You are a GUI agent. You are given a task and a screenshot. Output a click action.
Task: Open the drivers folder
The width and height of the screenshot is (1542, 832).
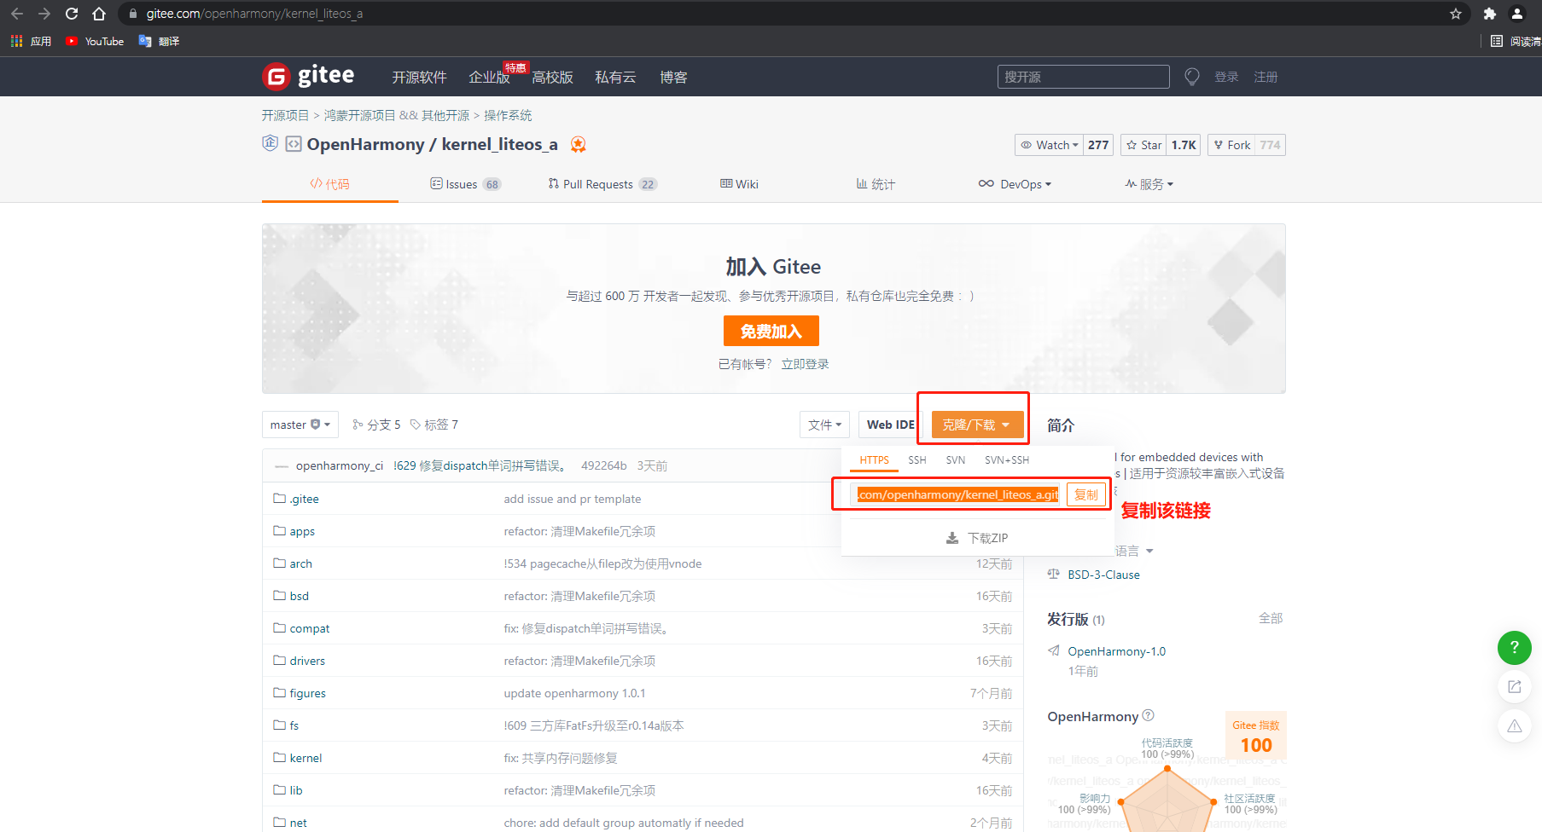[x=307, y=661]
